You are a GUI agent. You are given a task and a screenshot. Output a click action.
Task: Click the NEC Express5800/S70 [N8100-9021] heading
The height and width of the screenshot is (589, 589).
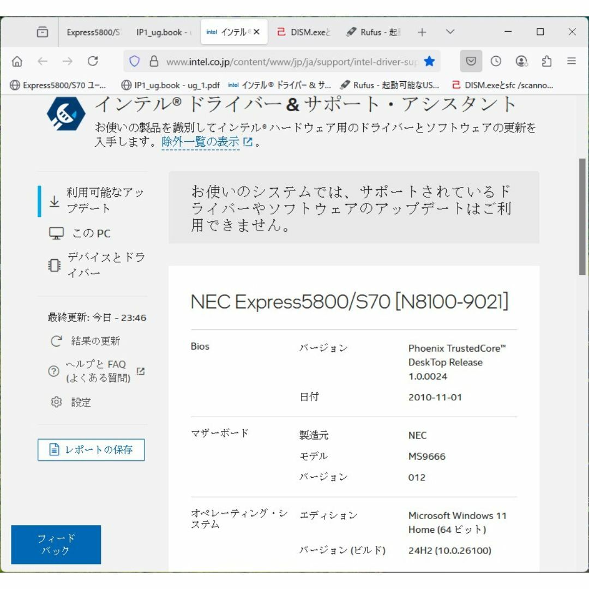pos(350,302)
